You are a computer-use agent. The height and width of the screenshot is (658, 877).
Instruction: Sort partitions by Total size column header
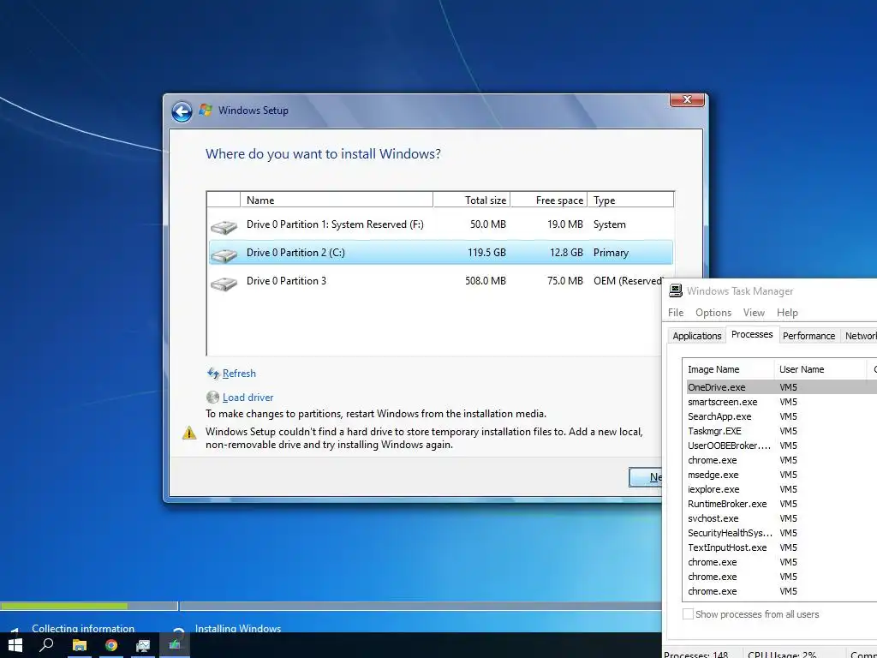click(472, 200)
